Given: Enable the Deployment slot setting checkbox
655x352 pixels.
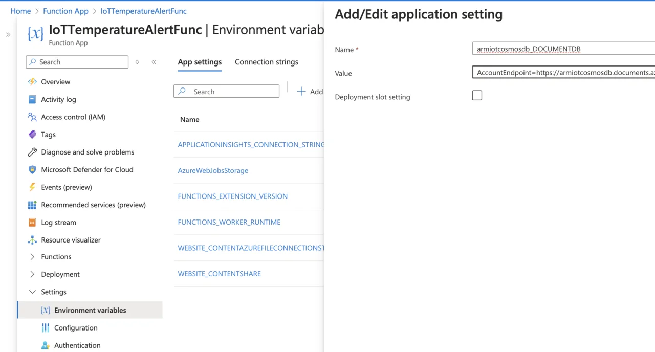Looking at the screenshot, I should coord(477,96).
